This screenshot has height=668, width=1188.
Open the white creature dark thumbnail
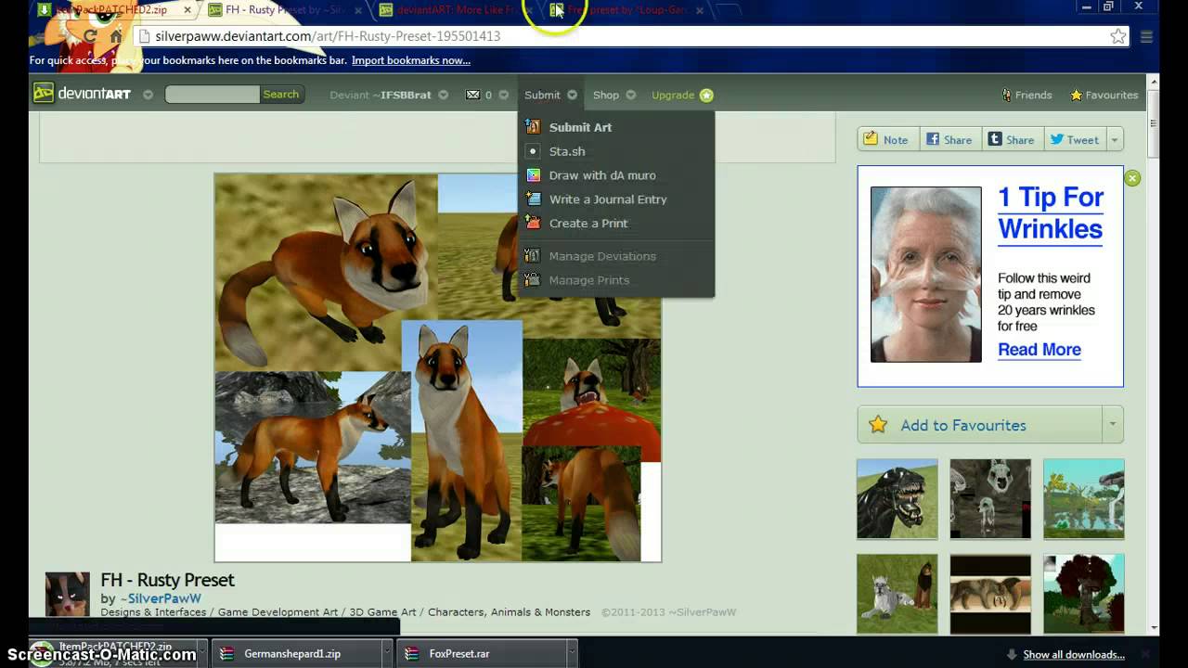990,499
